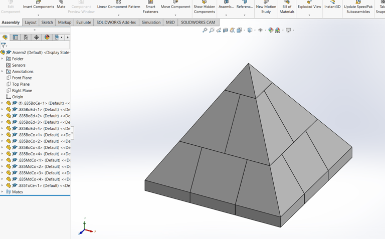Switch to the PropertyManager tab
The width and height of the screenshot is (385, 239).
(x=15, y=37)
